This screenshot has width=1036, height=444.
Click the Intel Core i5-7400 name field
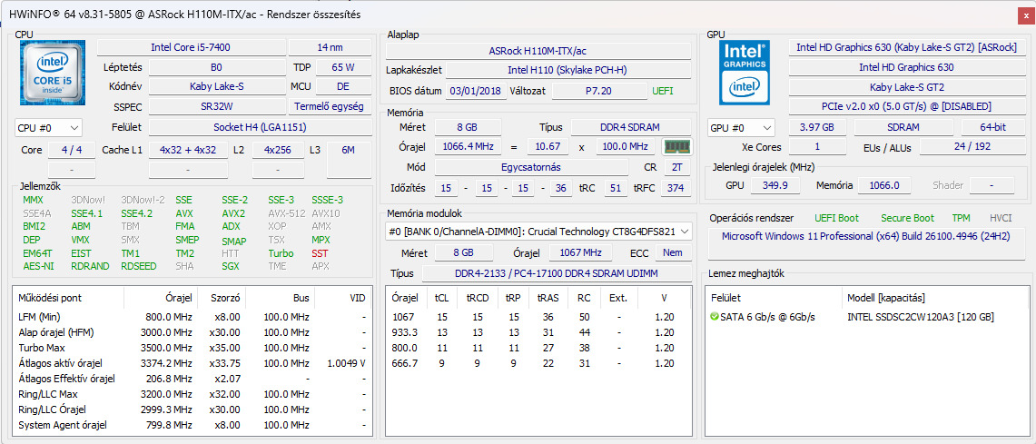[191, 47]
